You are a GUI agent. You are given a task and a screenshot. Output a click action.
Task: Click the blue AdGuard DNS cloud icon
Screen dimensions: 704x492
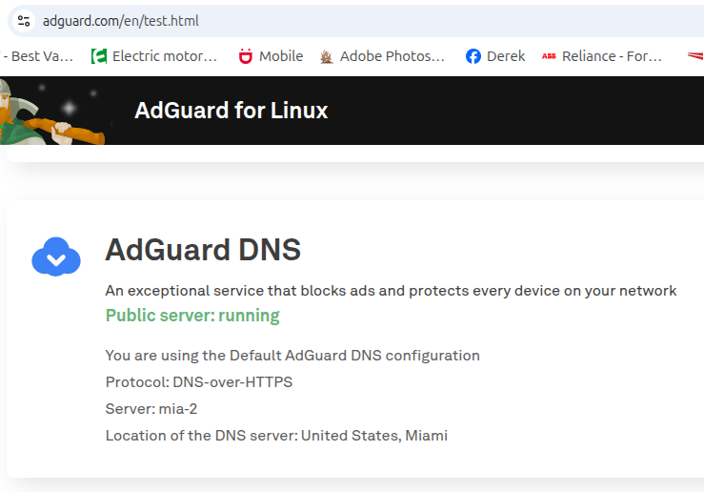click(56, 256)
